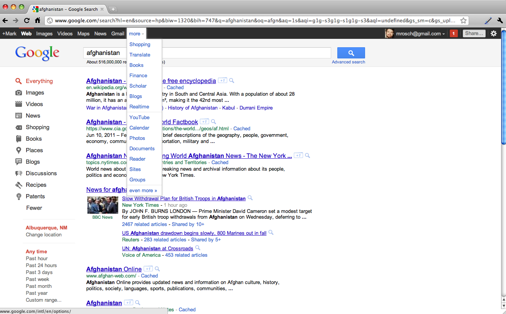Select Recipes utensils icon in sidebar

18,185
